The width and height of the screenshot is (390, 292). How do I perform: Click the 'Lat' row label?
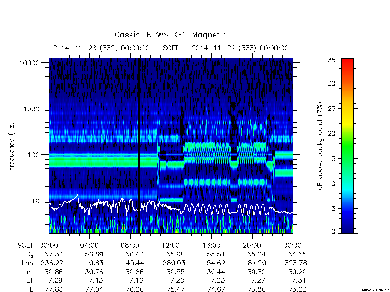pyautogui.click(x=28, y=272)
